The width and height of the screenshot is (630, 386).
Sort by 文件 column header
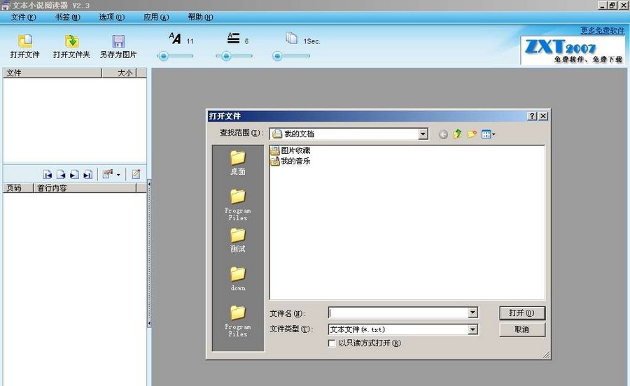point(52,73)
